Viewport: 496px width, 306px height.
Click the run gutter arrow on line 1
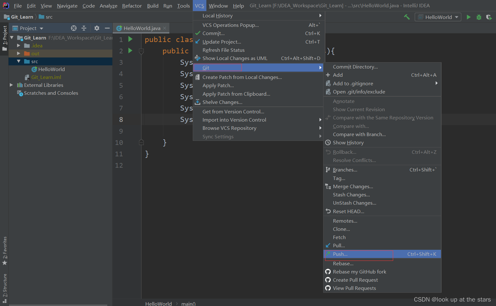point(130,39)
